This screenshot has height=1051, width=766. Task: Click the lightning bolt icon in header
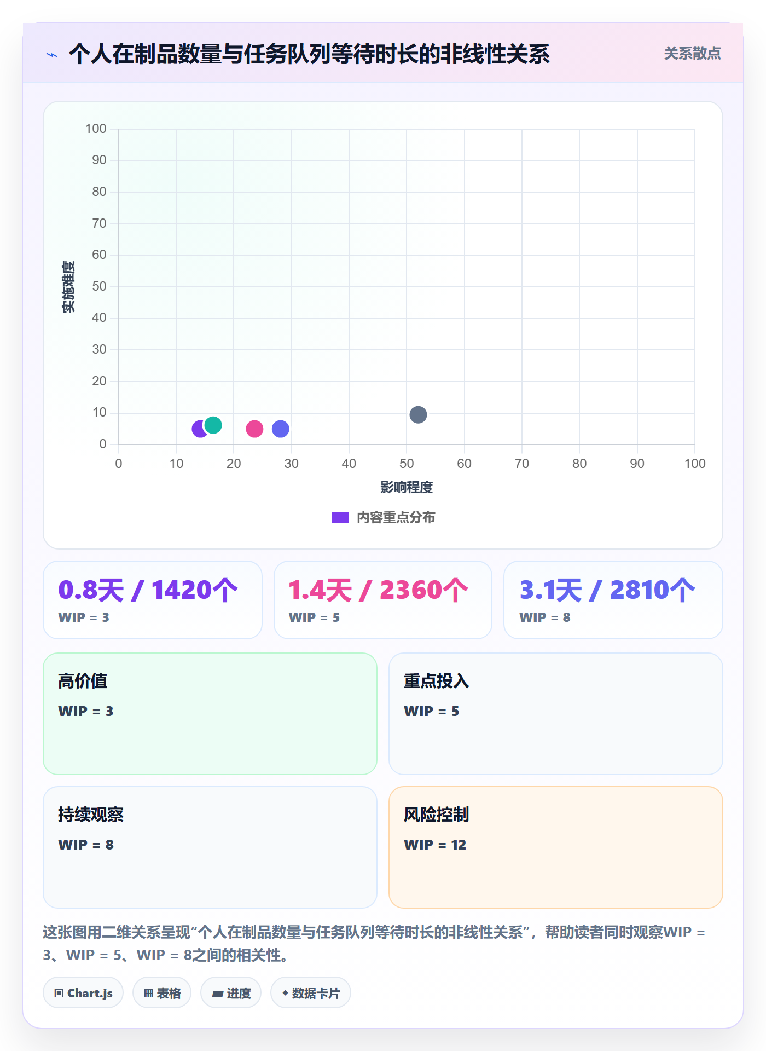click(52, 55)
